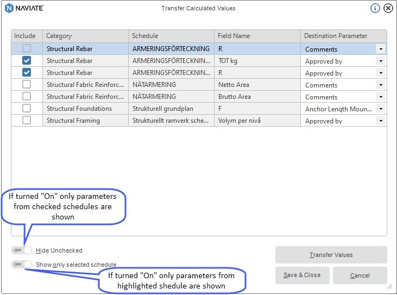The width and height of the screenshot is (397, 295).
Task: Check Include for Structural Foundations row
Action: click(27, 109)
